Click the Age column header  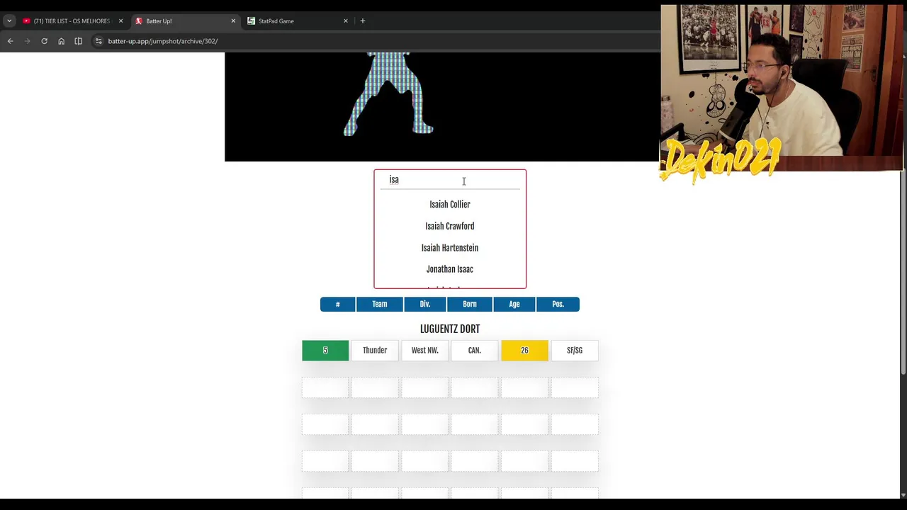click(514, 304)
